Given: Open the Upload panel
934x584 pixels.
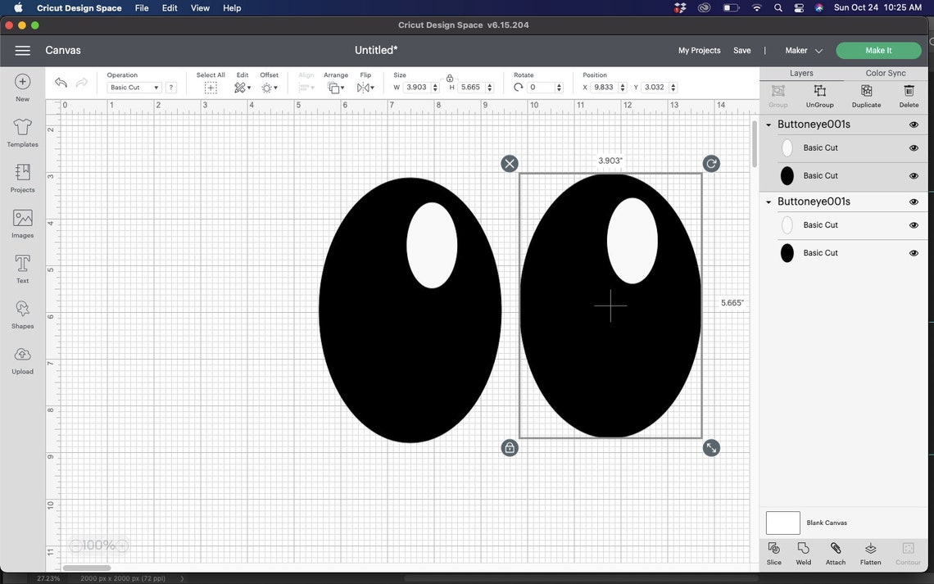Looking at the screenshot, I should pyautogui.click(x=22, y=357).
